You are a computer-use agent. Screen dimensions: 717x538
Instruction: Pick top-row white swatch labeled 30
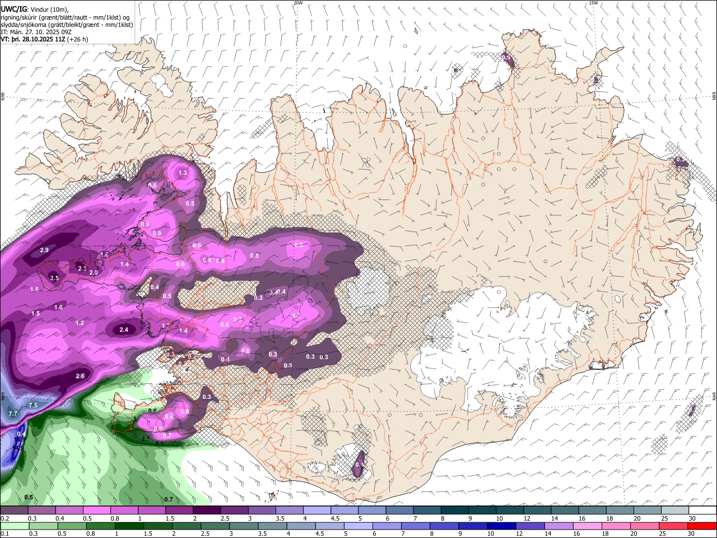pyautogui.click(x=703, y=511)
